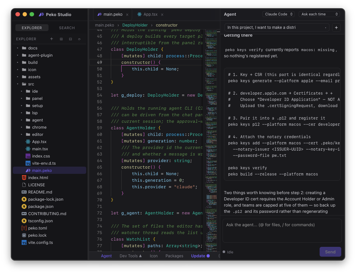Click the Update notification dot
The image size is (356, 275).
208,256
